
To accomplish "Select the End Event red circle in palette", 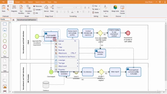I will pos(5,47).
